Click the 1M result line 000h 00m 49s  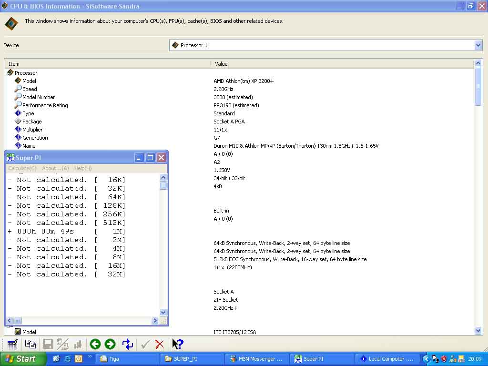pyautogui.click(x=66, y=231)
